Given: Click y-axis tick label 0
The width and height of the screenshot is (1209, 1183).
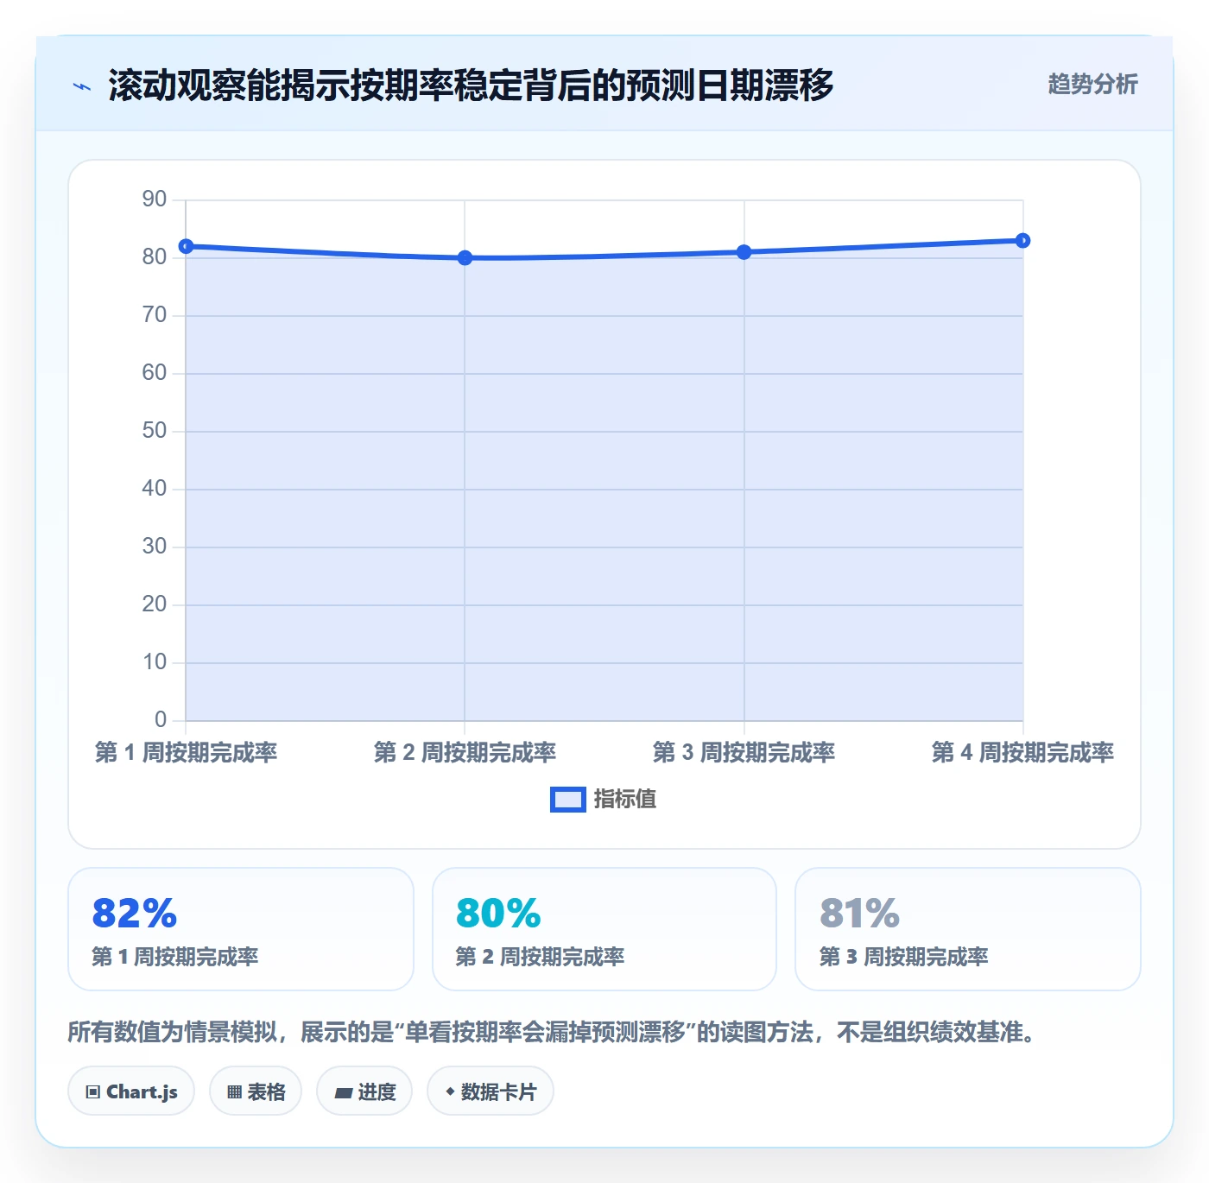Looking at the screenshot, I should [161, 720].
